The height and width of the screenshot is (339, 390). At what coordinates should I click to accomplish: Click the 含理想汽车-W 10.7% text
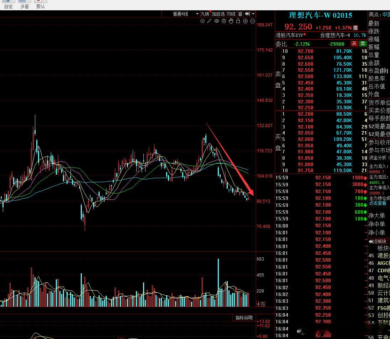(343, 35)
